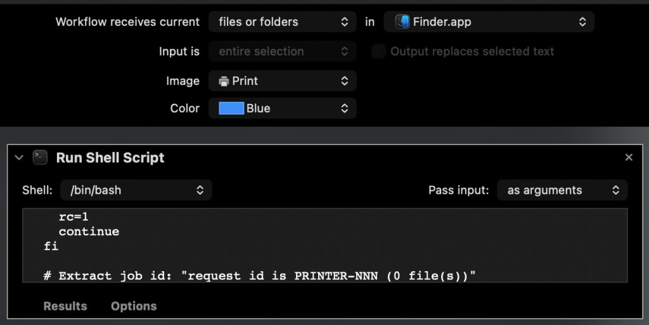Show the Results tab
This screenshot has height=325, width=649.
click(65, 306)
